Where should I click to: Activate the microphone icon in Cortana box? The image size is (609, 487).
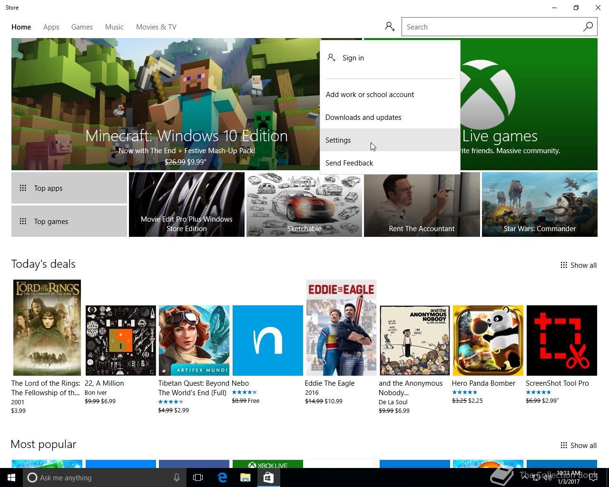click(x=177, y=477)
